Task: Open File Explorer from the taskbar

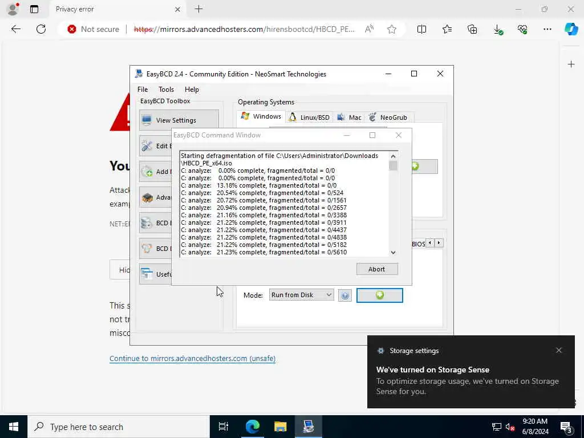Action: click(281, 427)
